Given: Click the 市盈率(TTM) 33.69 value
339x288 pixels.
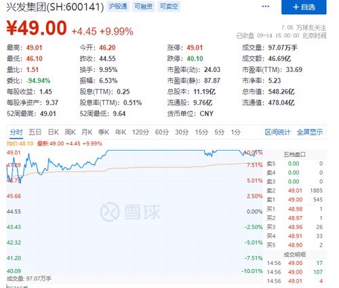Looking at the screenshot, I should click(294, 70).
